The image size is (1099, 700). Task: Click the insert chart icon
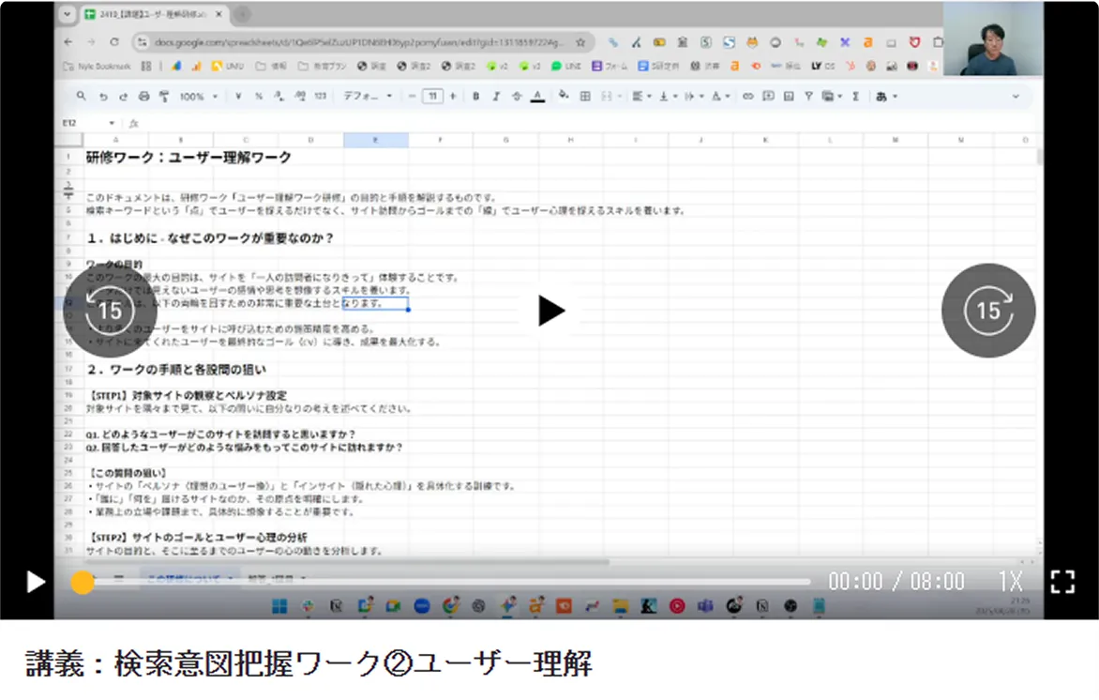click(789, 97)
